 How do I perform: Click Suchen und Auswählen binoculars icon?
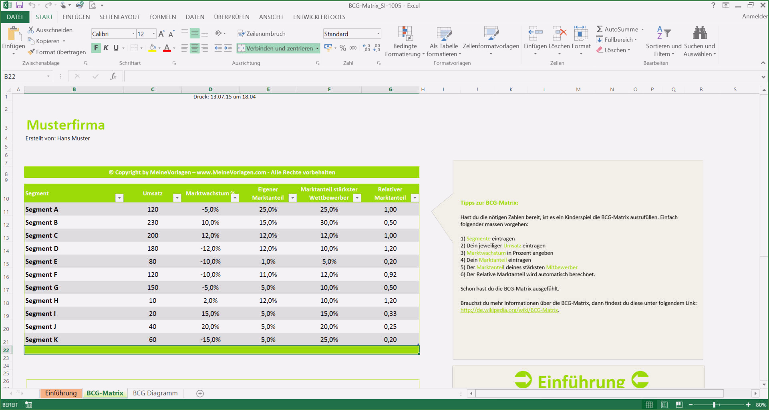click(x=699, y=33)
